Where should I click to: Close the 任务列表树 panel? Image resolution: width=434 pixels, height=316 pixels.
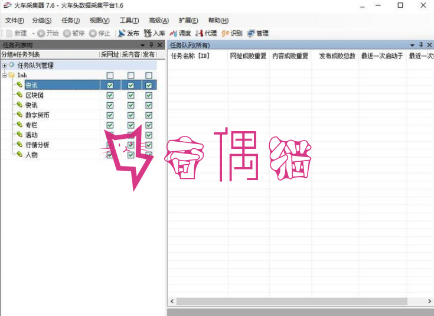pos(159,45)
